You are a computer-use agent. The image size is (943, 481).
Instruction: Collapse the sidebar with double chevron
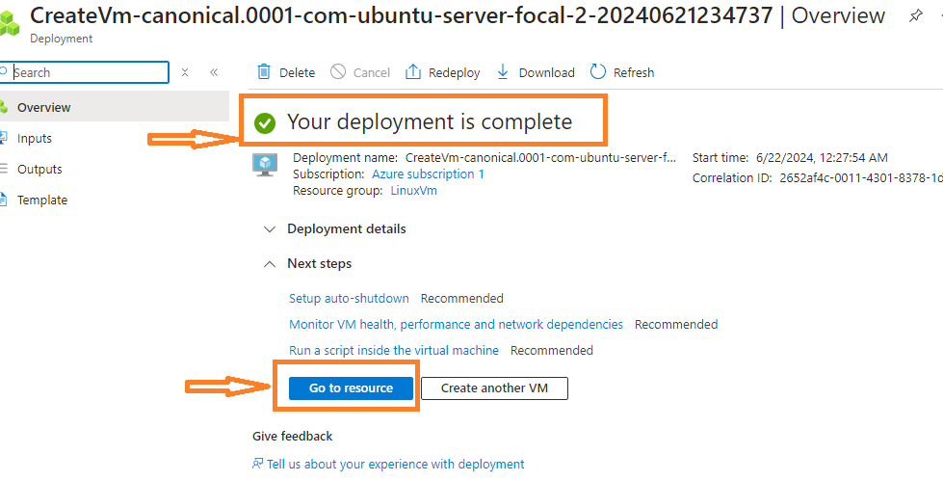[214, 72]
